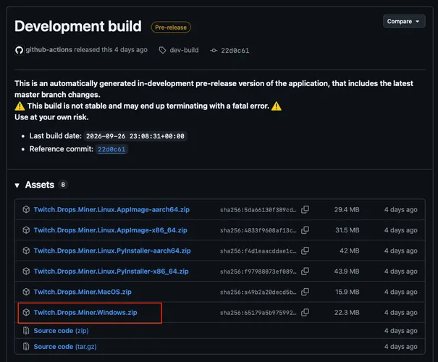Click package icon for AppImage-x86_64.zip
The height and width of the screenshot is (362, 438).
[26, 230]
